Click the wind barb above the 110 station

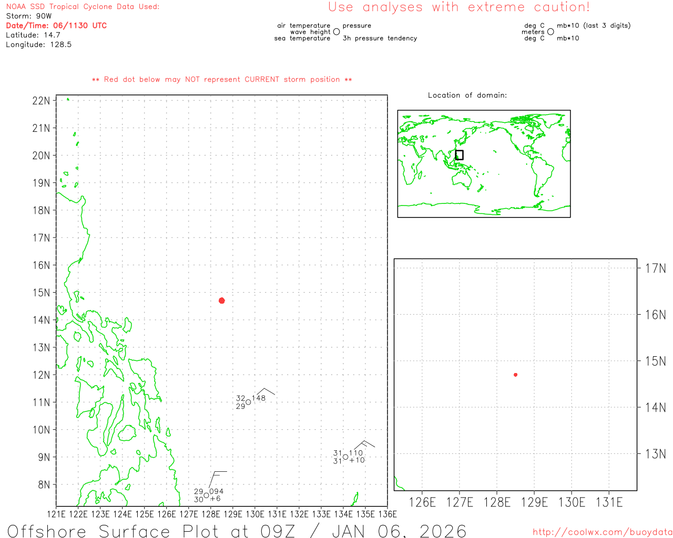[x=364, y=445]
